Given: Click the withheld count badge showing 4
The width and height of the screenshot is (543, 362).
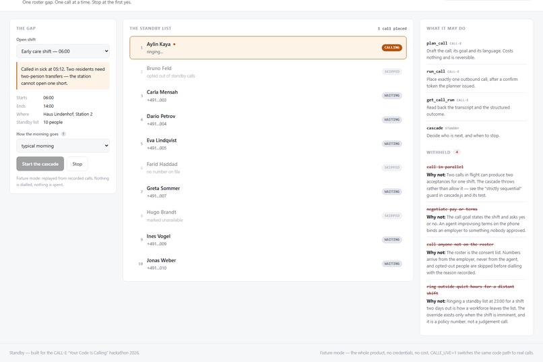Looking at the screenshot, I should coord(457,152).
